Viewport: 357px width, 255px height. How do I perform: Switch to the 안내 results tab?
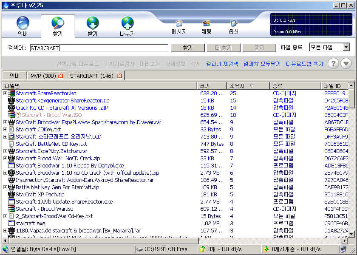pos(14,76)
